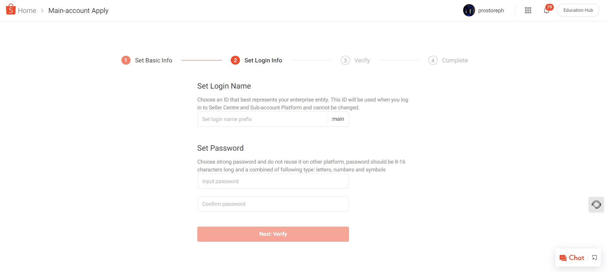This screenshot has height=272, width=607.
Task: Click the Set login name prefix field
Action: pyautogui.click(x=262, y=119)
